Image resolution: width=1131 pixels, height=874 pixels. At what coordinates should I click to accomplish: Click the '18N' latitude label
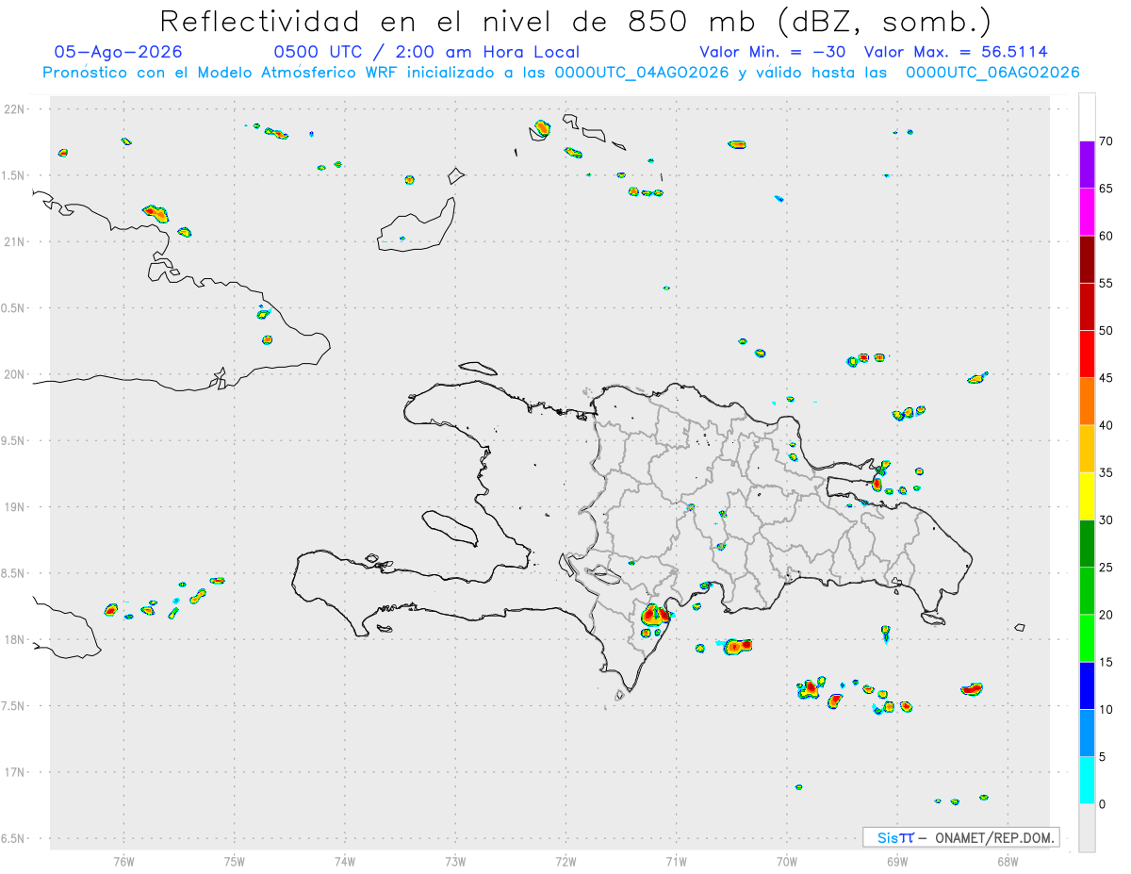(x=15, y=640)
